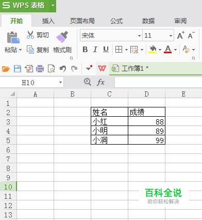Image resolution: width=202 pixels, height=220 pixels.
Task: Open font color dropdown arrow
Action: [x=175, y=50]
